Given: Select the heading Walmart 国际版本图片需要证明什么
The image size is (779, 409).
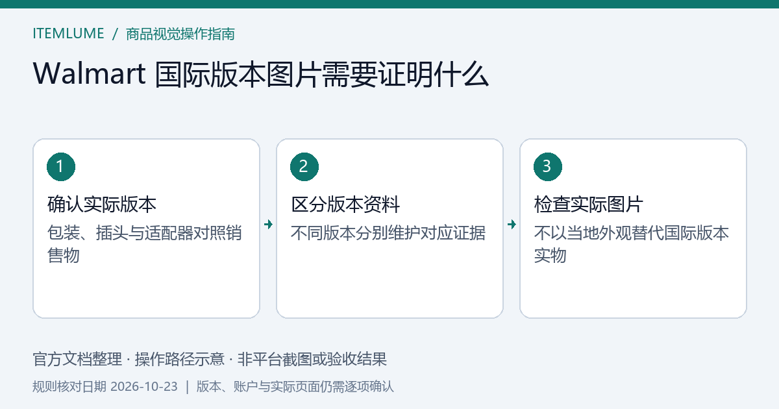Looking at the screenshot, I should pos(260,75).
